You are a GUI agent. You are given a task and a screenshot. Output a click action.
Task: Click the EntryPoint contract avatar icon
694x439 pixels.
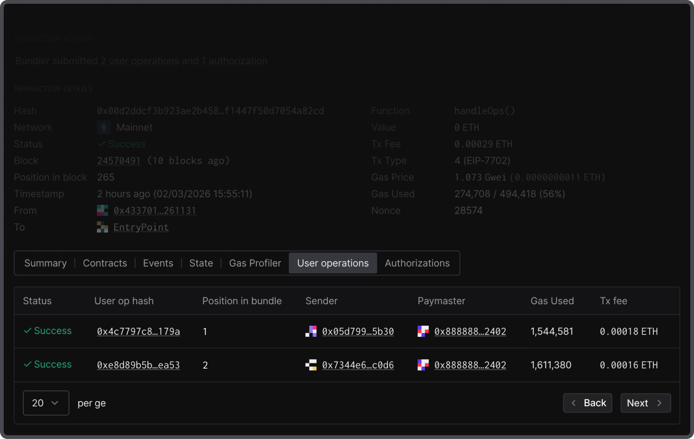(x=103, y=227)
